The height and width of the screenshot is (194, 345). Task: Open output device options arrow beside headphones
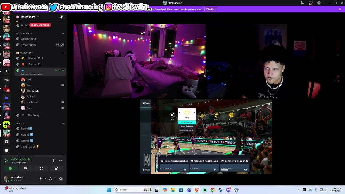55,179
